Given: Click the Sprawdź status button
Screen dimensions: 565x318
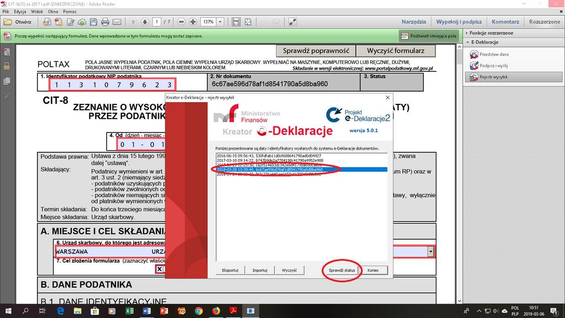Looking at the screenshot, I should tap(342, 271).
